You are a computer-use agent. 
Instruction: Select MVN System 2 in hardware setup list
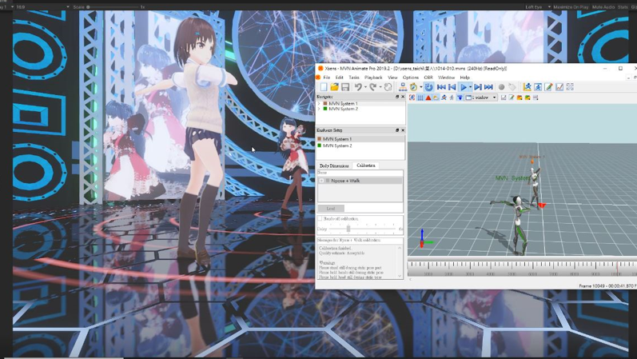(x=360, y=146)
